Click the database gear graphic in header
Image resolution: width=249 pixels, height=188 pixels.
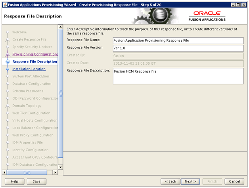point(160,15)
